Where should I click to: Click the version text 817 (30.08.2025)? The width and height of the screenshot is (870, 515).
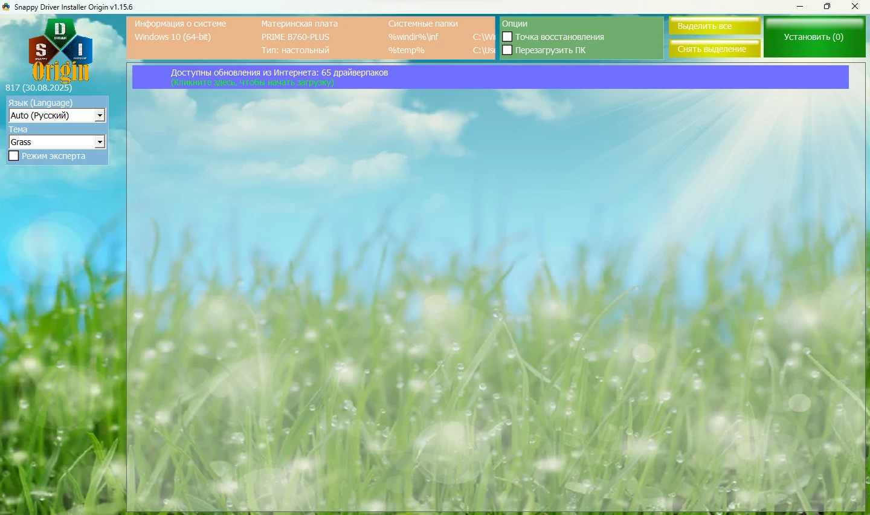pos(39,88)
